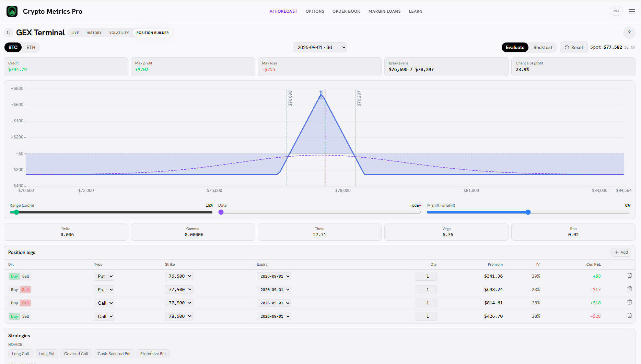
Task: Click the quantity field of the 77,500 Put leg
Action: click(x=426, y=290)
